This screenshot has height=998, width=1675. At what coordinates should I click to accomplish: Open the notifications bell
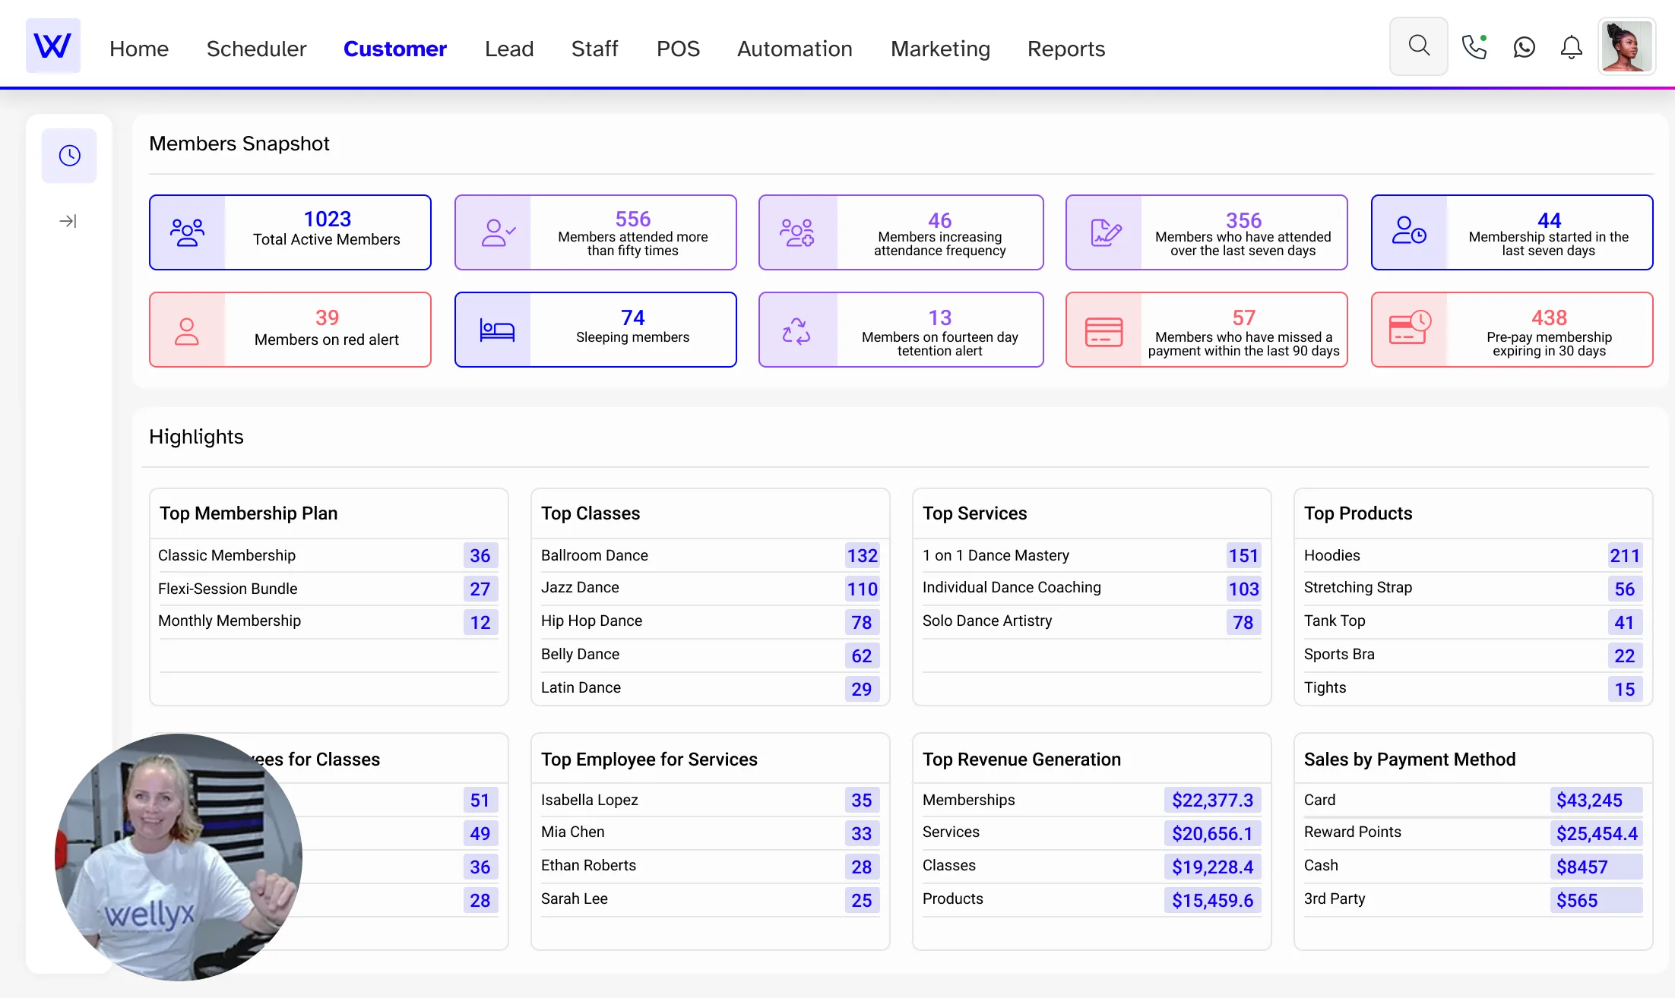(x=1571, y=47)
